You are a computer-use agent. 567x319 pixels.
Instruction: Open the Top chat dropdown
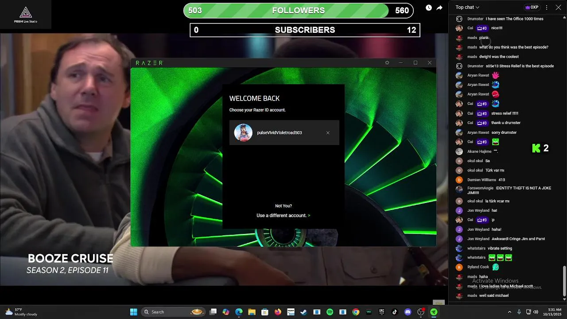point(467,7)
